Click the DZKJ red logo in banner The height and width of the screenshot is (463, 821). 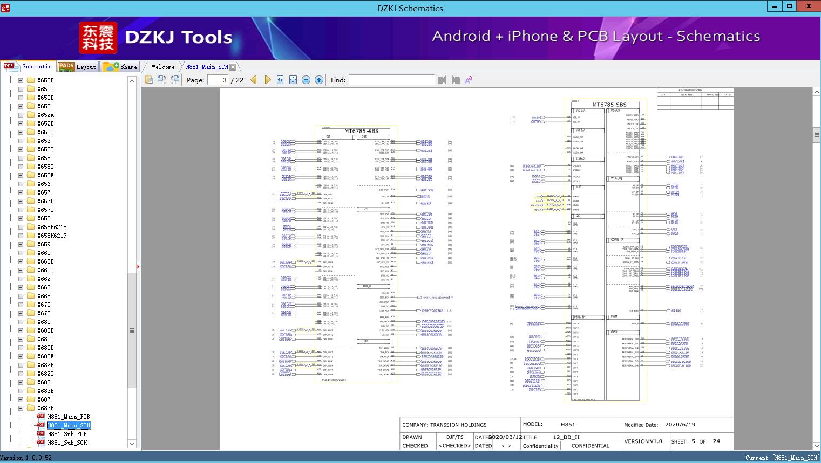(x=98, y=38)
